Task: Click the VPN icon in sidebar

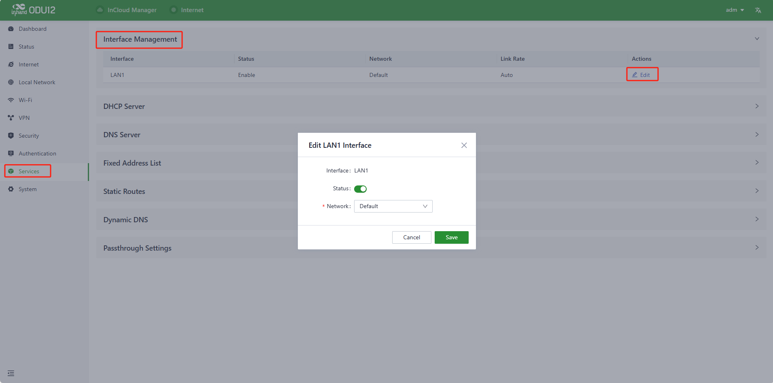Action: pos(11,118)
